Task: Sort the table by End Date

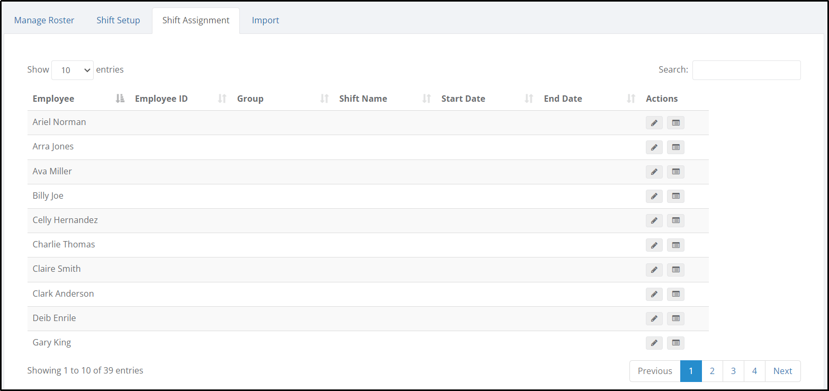Action: (x=589, y=99)
